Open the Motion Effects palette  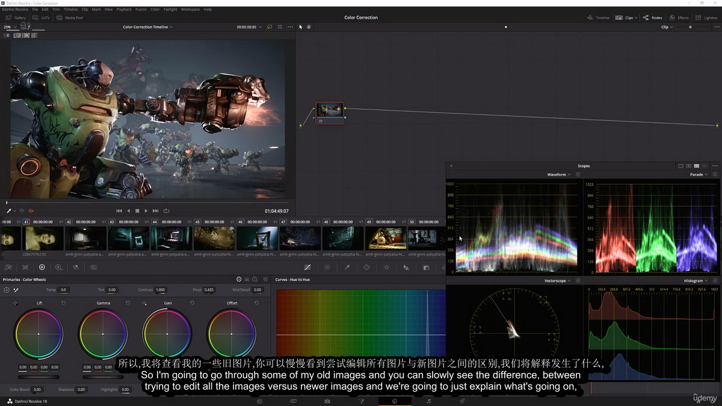tap(92, 267)
